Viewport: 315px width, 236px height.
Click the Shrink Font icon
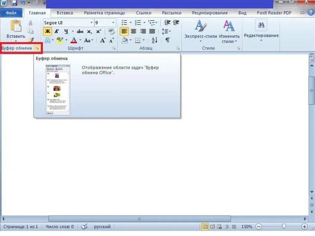111,40
